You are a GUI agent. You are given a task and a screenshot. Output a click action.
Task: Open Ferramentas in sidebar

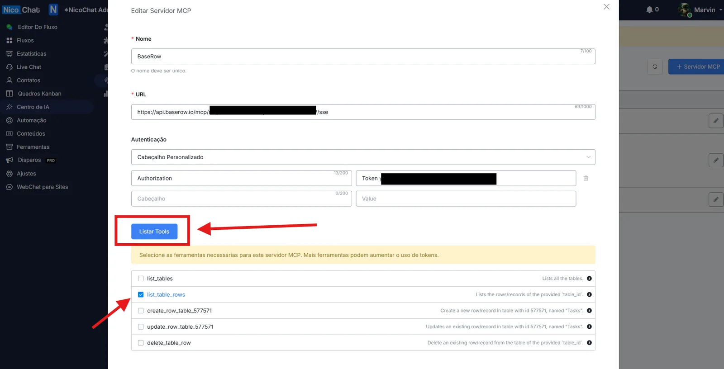[x=33, y=147]
